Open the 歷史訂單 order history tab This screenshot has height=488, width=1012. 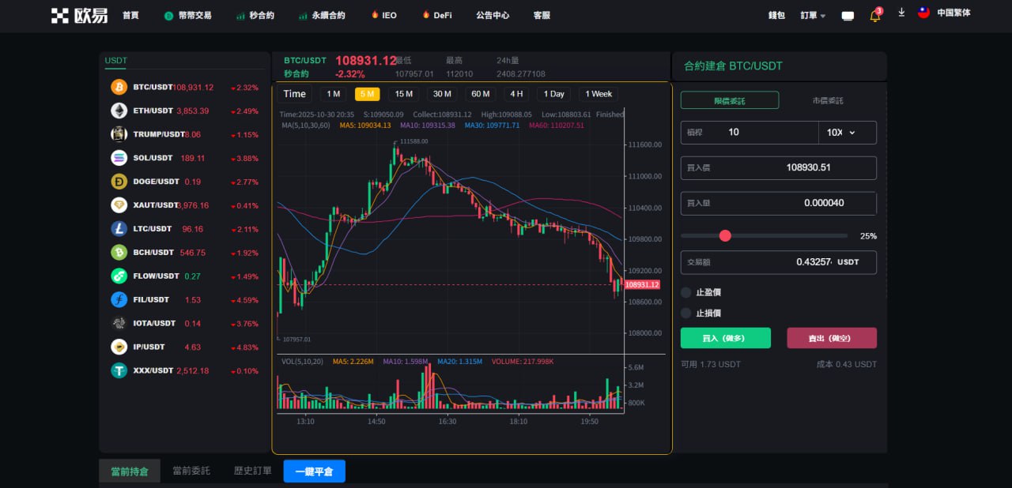[x=252, y=471]
